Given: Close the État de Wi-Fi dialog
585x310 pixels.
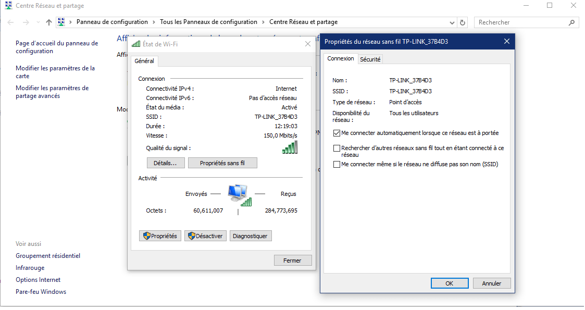Looking at the screenshot, I should (x=307, y=44).
